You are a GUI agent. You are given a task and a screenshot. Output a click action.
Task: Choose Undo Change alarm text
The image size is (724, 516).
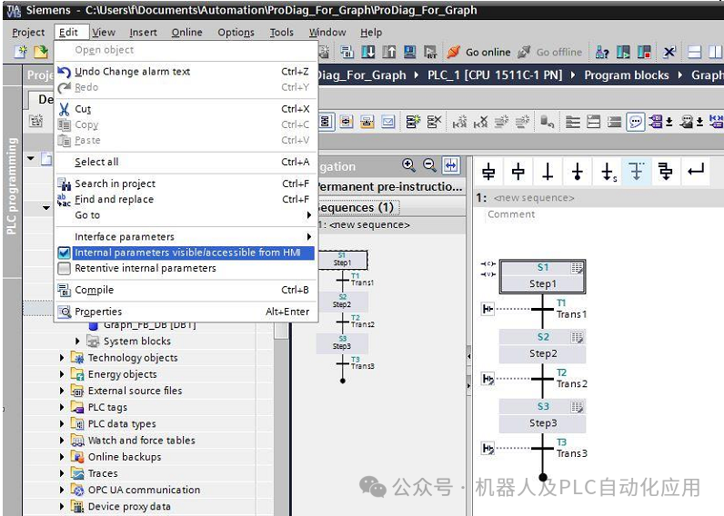[186, 72]
